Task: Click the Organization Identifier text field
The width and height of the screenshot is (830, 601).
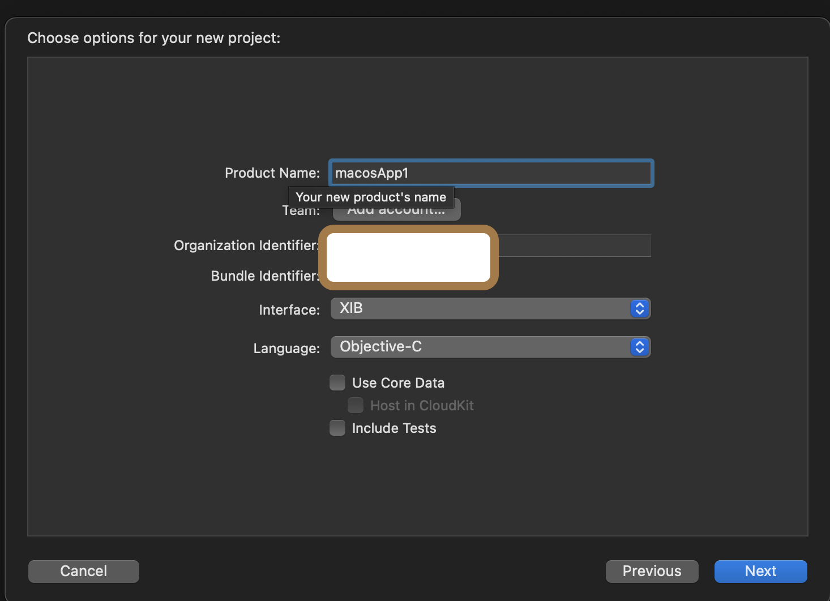Action: pos(574,246)
